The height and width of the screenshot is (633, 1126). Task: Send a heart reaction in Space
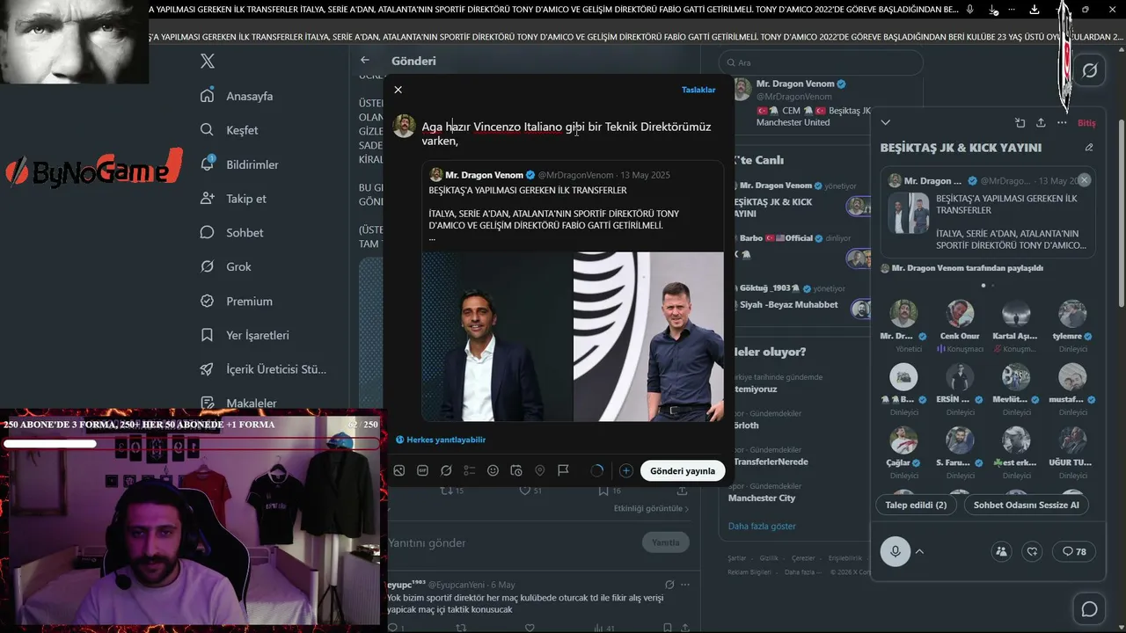(x=1033, y=551)
